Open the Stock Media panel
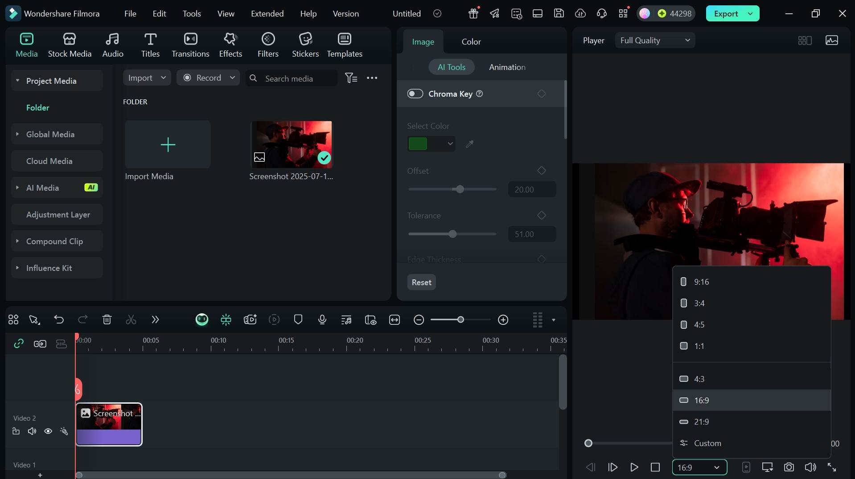This screenshot has height=479, width=855. 70,45
